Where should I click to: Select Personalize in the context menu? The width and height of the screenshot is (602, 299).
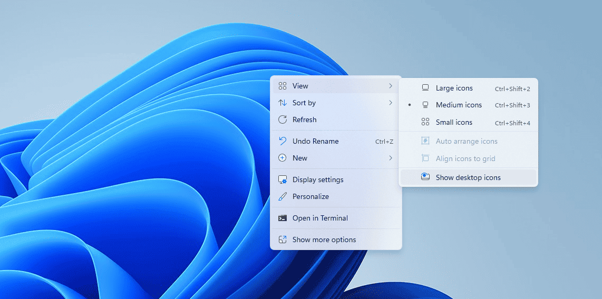coord(336,197)
